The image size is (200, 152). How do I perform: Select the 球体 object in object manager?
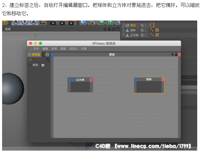pos(133,30)
